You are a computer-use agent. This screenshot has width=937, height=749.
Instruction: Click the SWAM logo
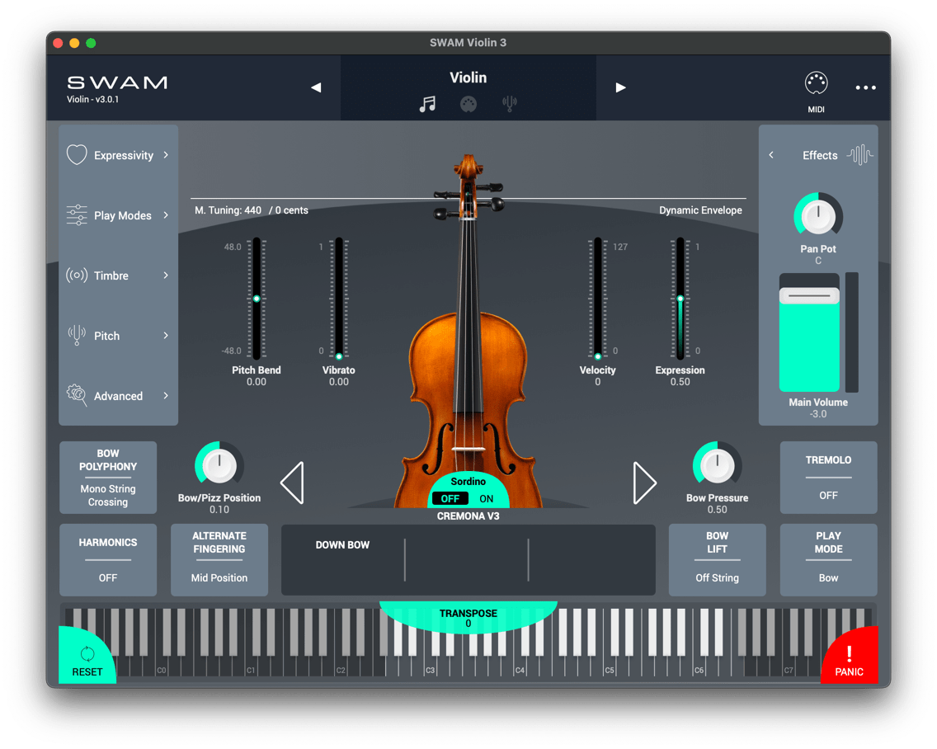coord(117,82)
